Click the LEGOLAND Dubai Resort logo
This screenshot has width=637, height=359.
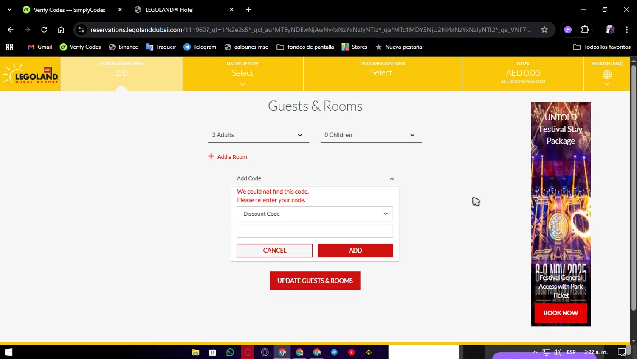pyautogui.click(x=31, y=73)
